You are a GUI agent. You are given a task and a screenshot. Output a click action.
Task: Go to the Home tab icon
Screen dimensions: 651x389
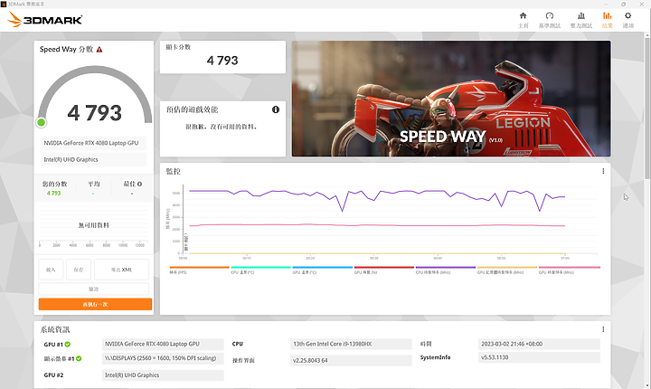click(524, 15)
